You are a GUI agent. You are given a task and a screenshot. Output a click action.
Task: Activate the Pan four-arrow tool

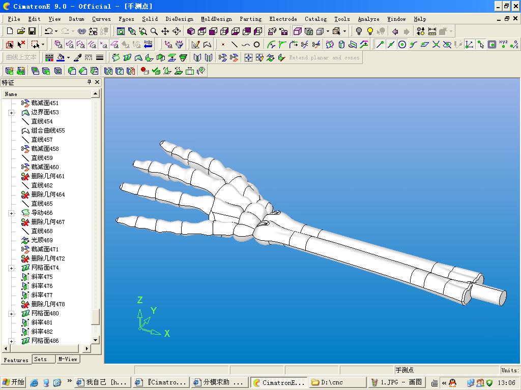pos(165,31)
